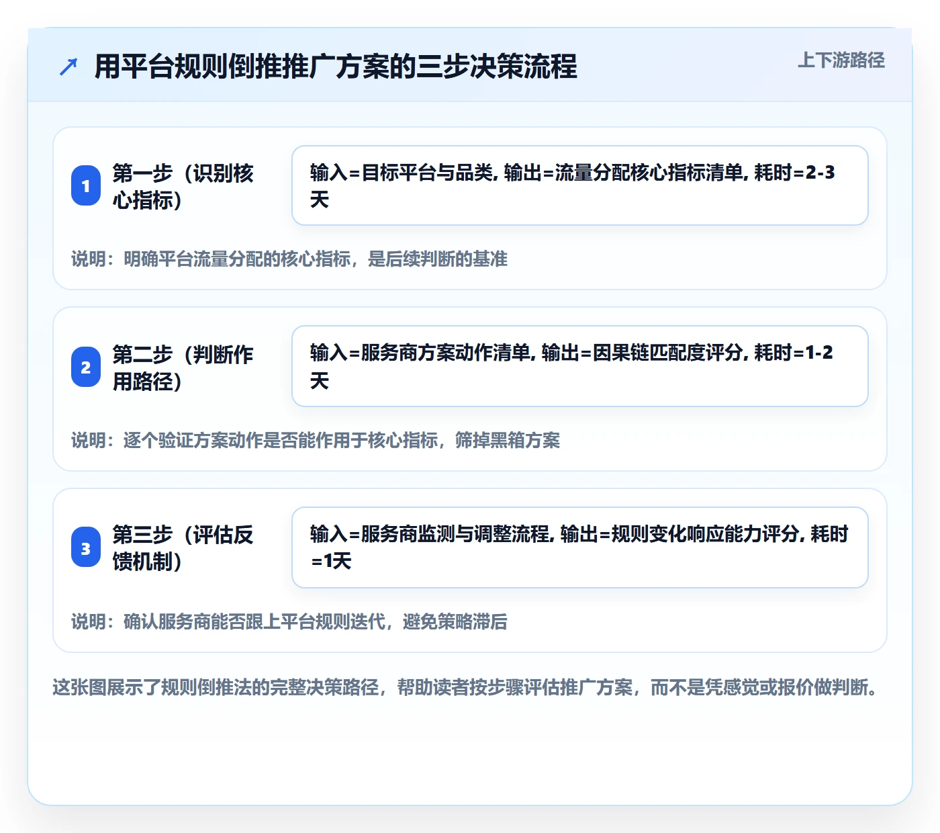Click the note 确认服务商能否跟上平台规则迭代
This screenshot has height=833, width=940.
point(289,621)
